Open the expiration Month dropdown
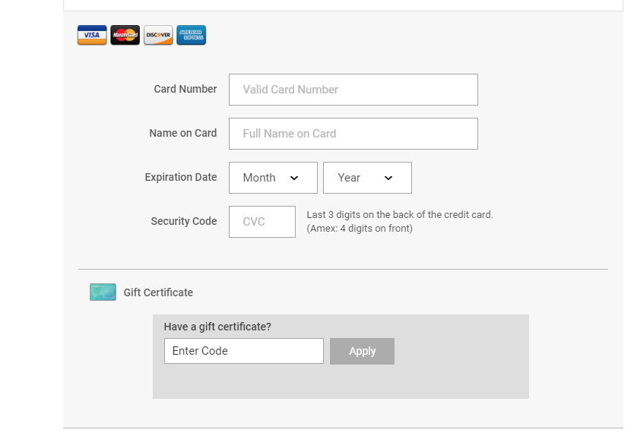This screenshot has height=436, width=634. coord(272,178)
